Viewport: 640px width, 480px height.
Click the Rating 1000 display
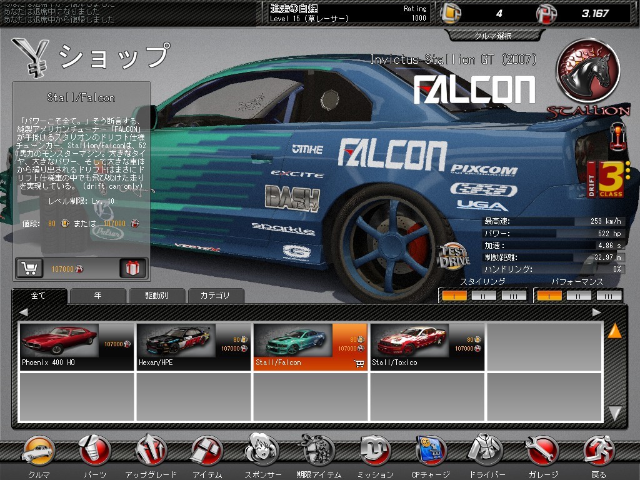416,13
